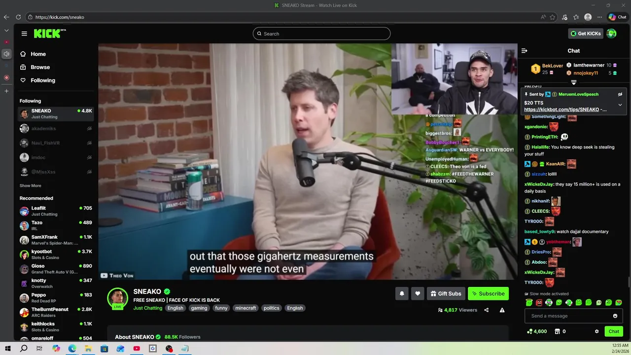This screenshot has width=631, height=355.
Task: Toggle the tab audio speaker icon in the sidebar
Action: pos(6,54)
